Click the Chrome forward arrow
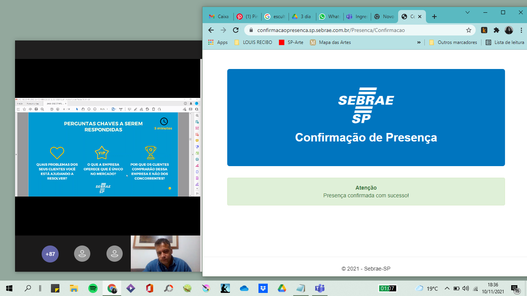The height and width of the screenshot is (296, 527). tap(223, 30)
